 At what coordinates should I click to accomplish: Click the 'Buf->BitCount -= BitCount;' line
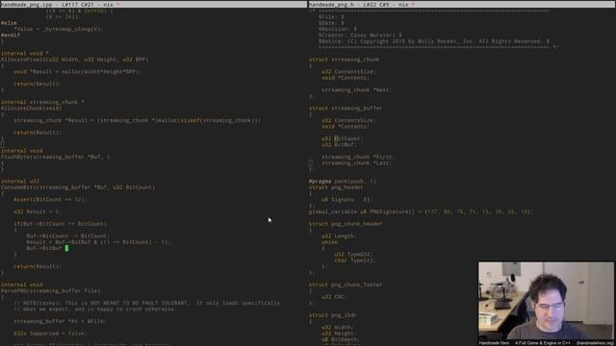tap(68, 236)
